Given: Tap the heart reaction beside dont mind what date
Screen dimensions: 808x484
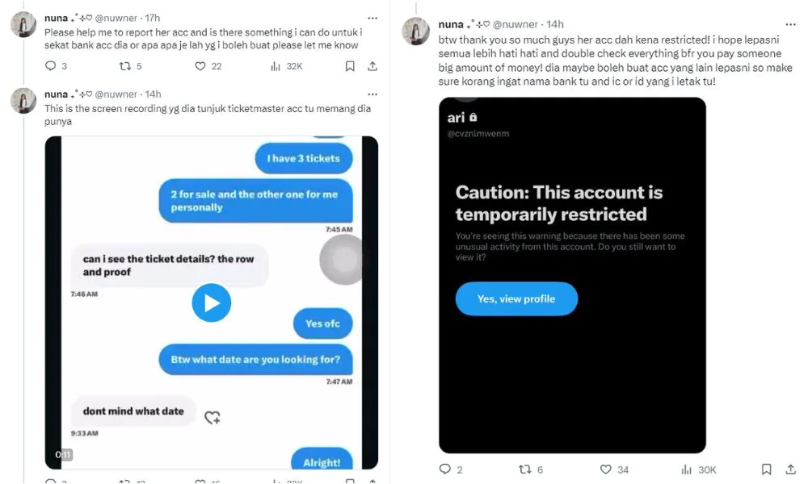Looking at the screenshot, I should click(x=213, y=417).
